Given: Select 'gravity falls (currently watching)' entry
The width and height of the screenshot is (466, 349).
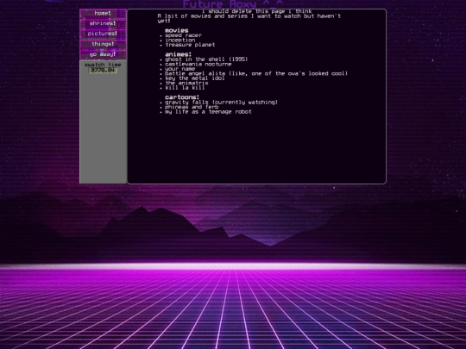Looking at the screenshot, I should tap(222, 103).
